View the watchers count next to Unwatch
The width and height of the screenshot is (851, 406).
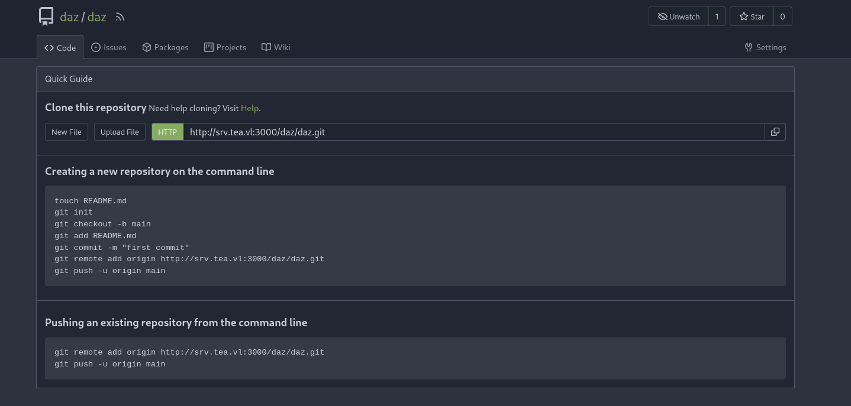(717, 17)
